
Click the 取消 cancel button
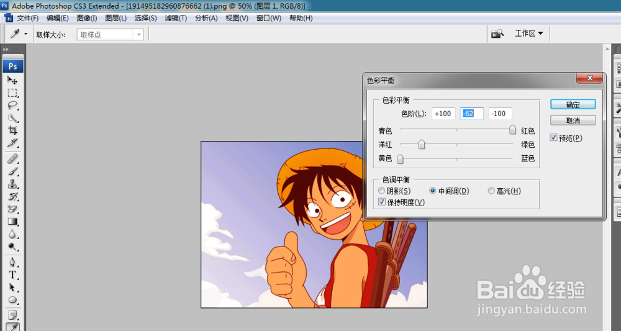(573, 120)
